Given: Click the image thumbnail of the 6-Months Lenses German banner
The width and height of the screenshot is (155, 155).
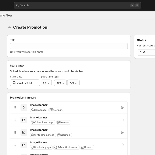Looking at the screenshot, I should [x=24, y=133].
